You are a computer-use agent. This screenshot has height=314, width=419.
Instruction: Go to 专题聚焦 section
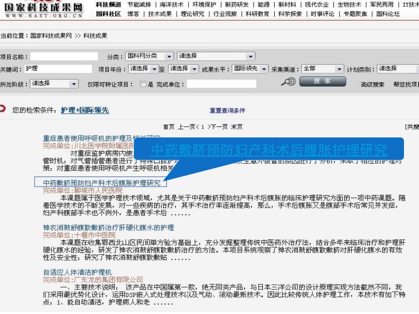tap(355, 14)
